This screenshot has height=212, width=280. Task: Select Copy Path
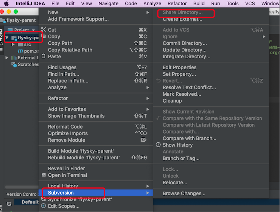pyautogui.click(x=96, y=43)
